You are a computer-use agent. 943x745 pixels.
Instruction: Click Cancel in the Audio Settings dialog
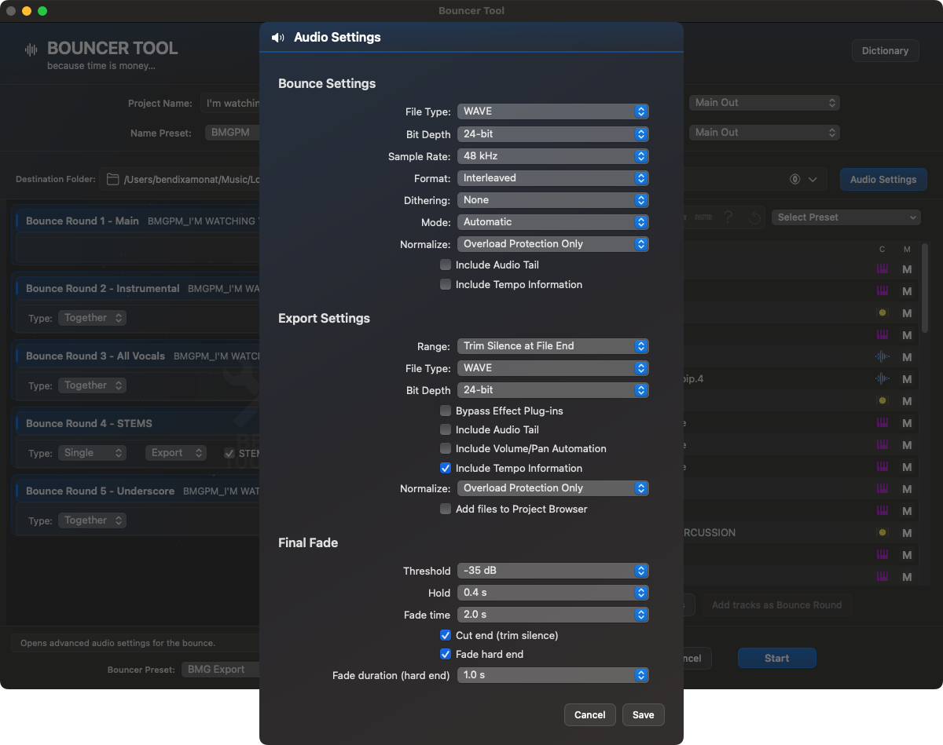click(x=590, y=715)
